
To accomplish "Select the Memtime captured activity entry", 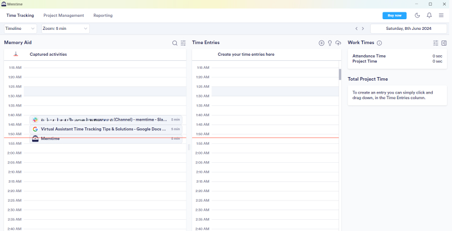I will pyautogui.click(x=106, y=139).
